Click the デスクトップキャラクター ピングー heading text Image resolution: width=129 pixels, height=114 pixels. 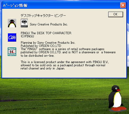[x=43, y=16]
